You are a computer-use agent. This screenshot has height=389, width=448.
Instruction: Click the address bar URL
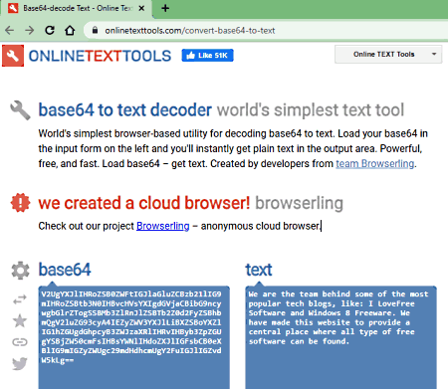[190, 31]
